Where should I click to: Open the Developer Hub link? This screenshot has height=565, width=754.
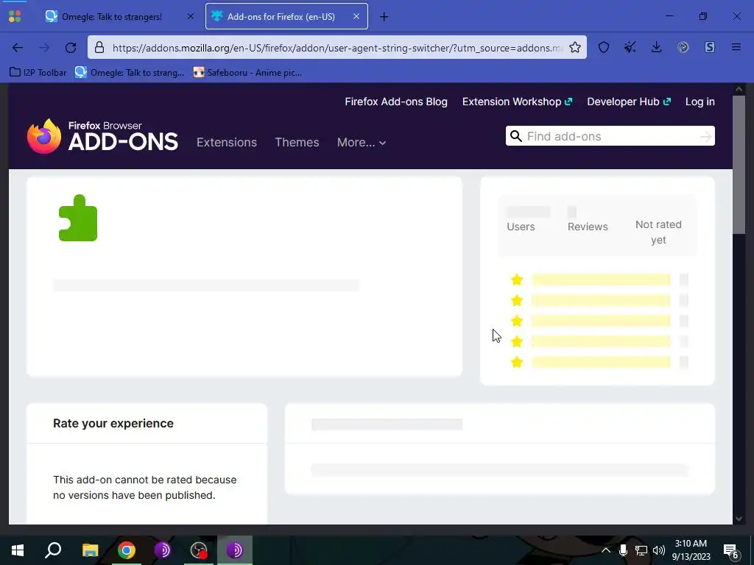point(629,102)
